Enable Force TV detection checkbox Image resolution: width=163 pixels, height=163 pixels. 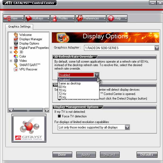(x=60, y=116)
